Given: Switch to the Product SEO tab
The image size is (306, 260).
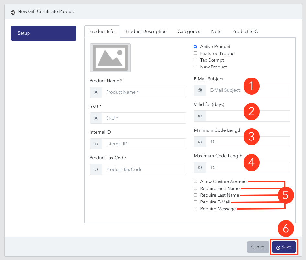Looking at the screenshot, I should coord(245,32).
